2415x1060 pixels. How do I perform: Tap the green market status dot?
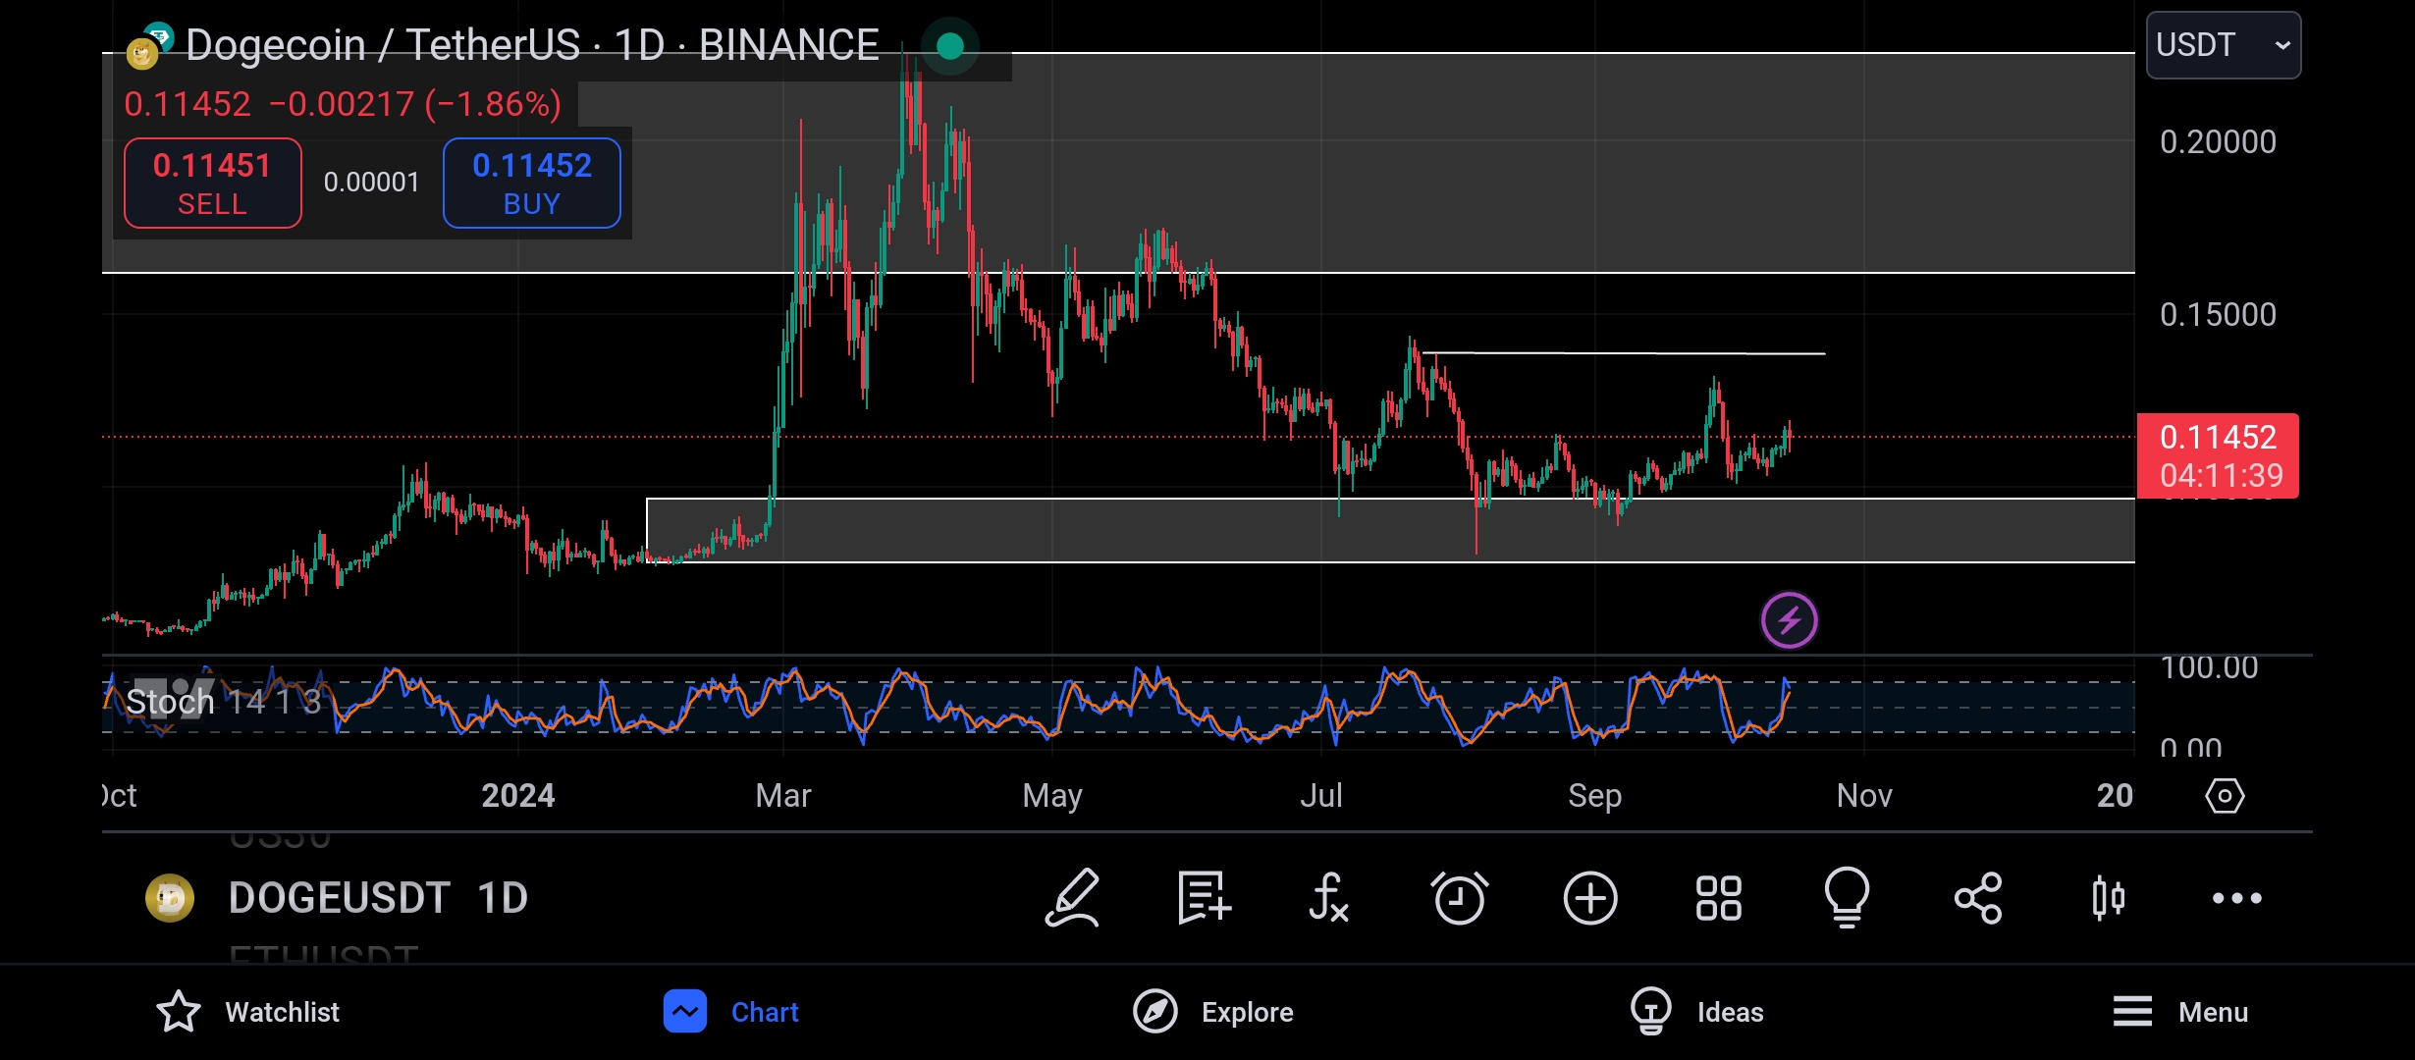(949, 45)
